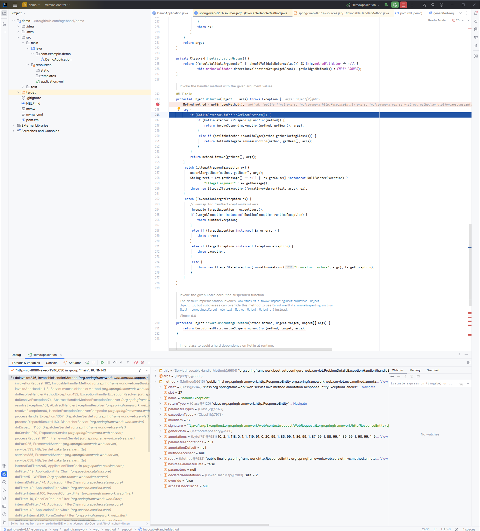The height and width of the screenshot is (531, 480).
Task: Open Terminal tool window in left sidebar
Action: [x=4, y=506]
